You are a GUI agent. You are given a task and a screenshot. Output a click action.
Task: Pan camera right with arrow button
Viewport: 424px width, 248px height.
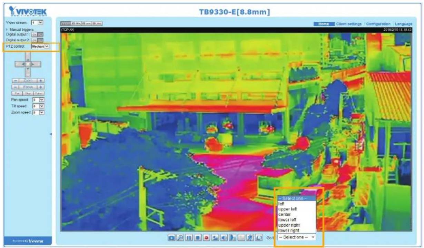[x=36, y=64]
